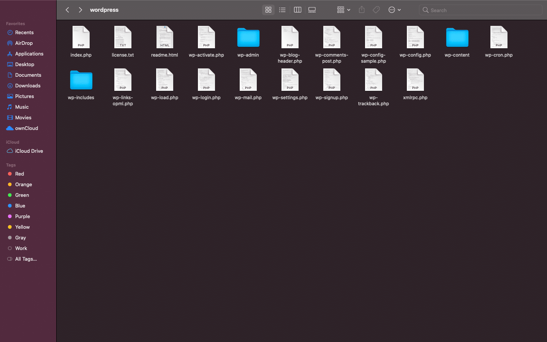Open Applications in the sidebar
The image size is (547, 342).
point(28,54)
